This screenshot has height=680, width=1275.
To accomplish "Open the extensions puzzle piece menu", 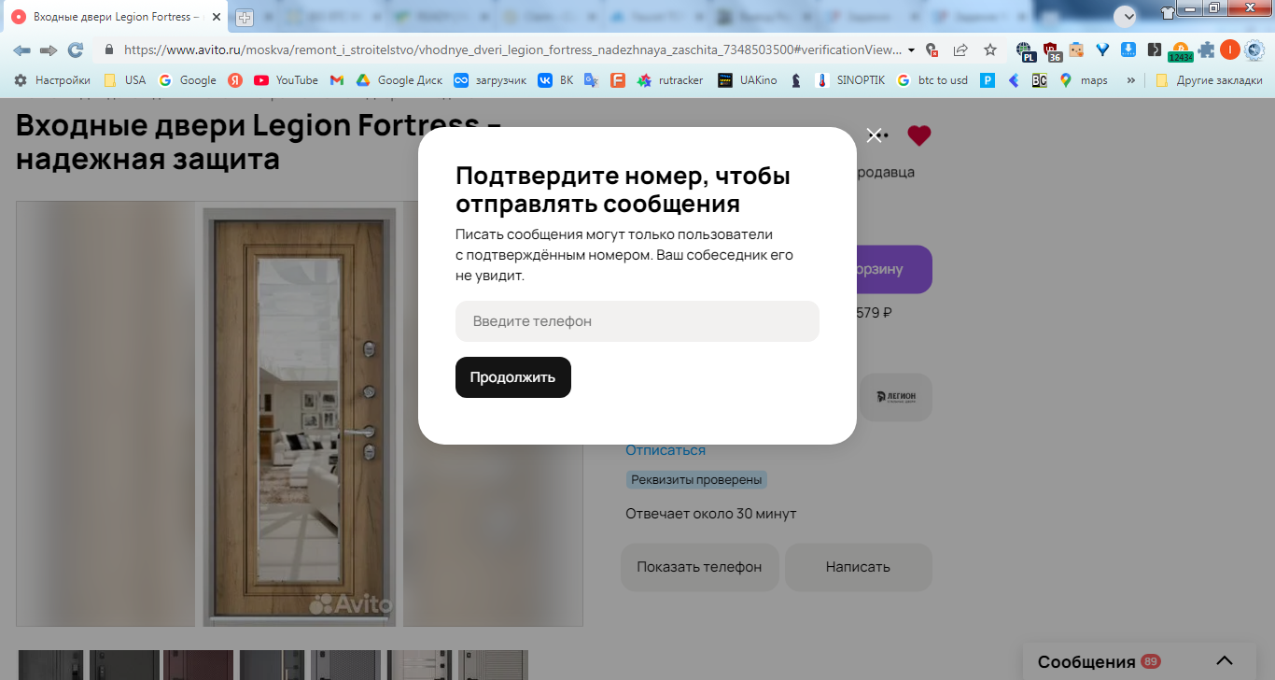I will pos(1207,50).
